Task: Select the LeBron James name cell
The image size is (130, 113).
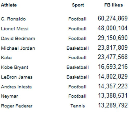Action: 17,77
